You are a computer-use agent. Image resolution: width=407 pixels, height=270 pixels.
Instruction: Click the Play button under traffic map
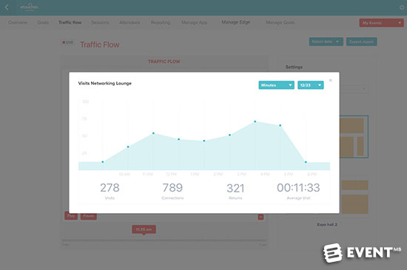pyautogui.click(x=71, y=216)
